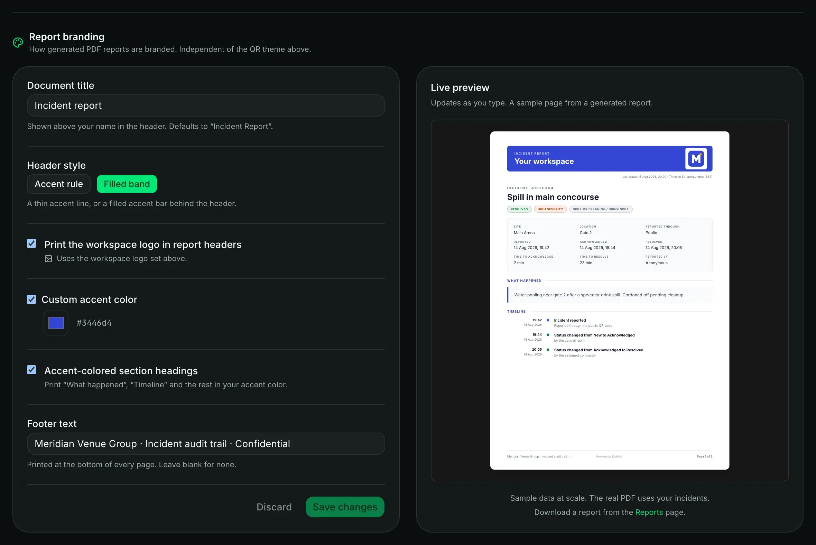Click the 'Generated 15 Aug 2026' timestamp line
Screen dimensions: 816x545
(x=667, y=177)
